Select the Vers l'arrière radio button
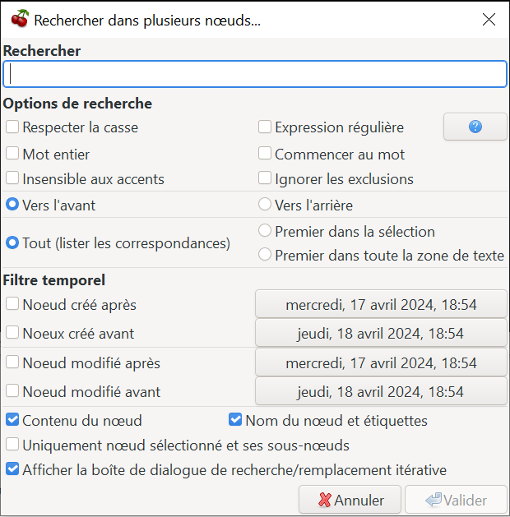 [x=265, y=204]
